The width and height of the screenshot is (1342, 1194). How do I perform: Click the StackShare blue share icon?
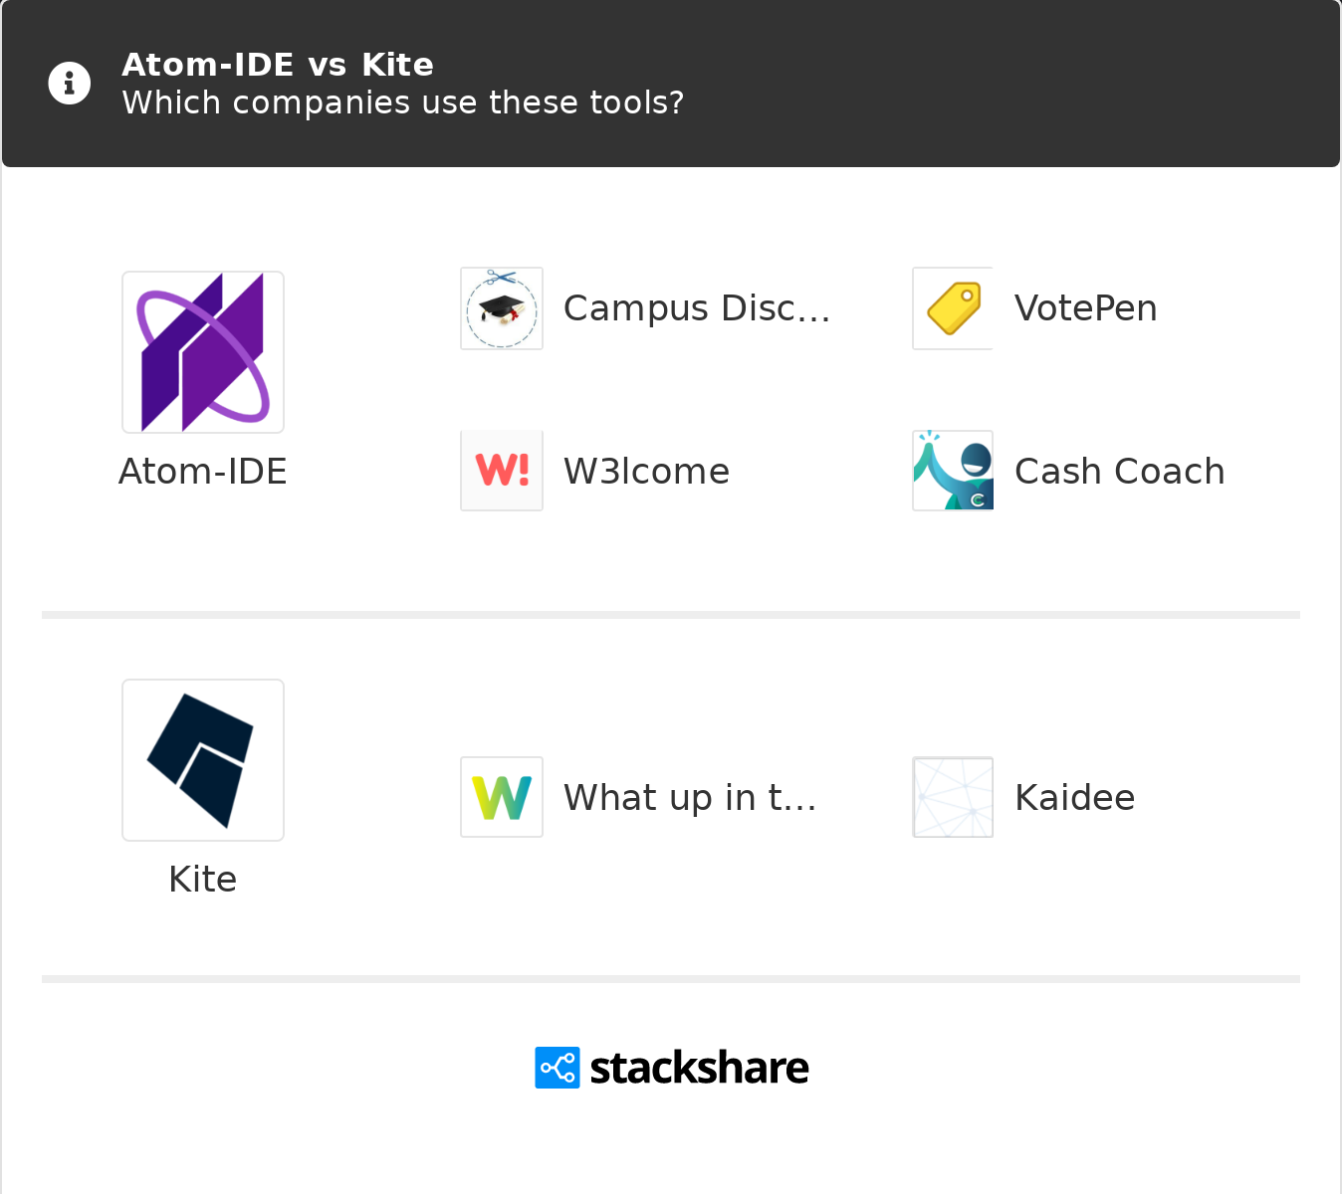click(x=558, y=1068)
